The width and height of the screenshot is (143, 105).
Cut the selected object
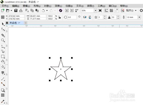27,10
